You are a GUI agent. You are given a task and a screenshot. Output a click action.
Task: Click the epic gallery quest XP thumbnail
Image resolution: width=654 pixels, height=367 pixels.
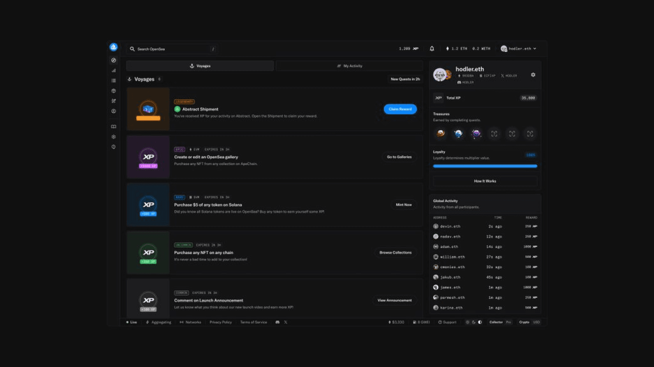pos(148,157)
